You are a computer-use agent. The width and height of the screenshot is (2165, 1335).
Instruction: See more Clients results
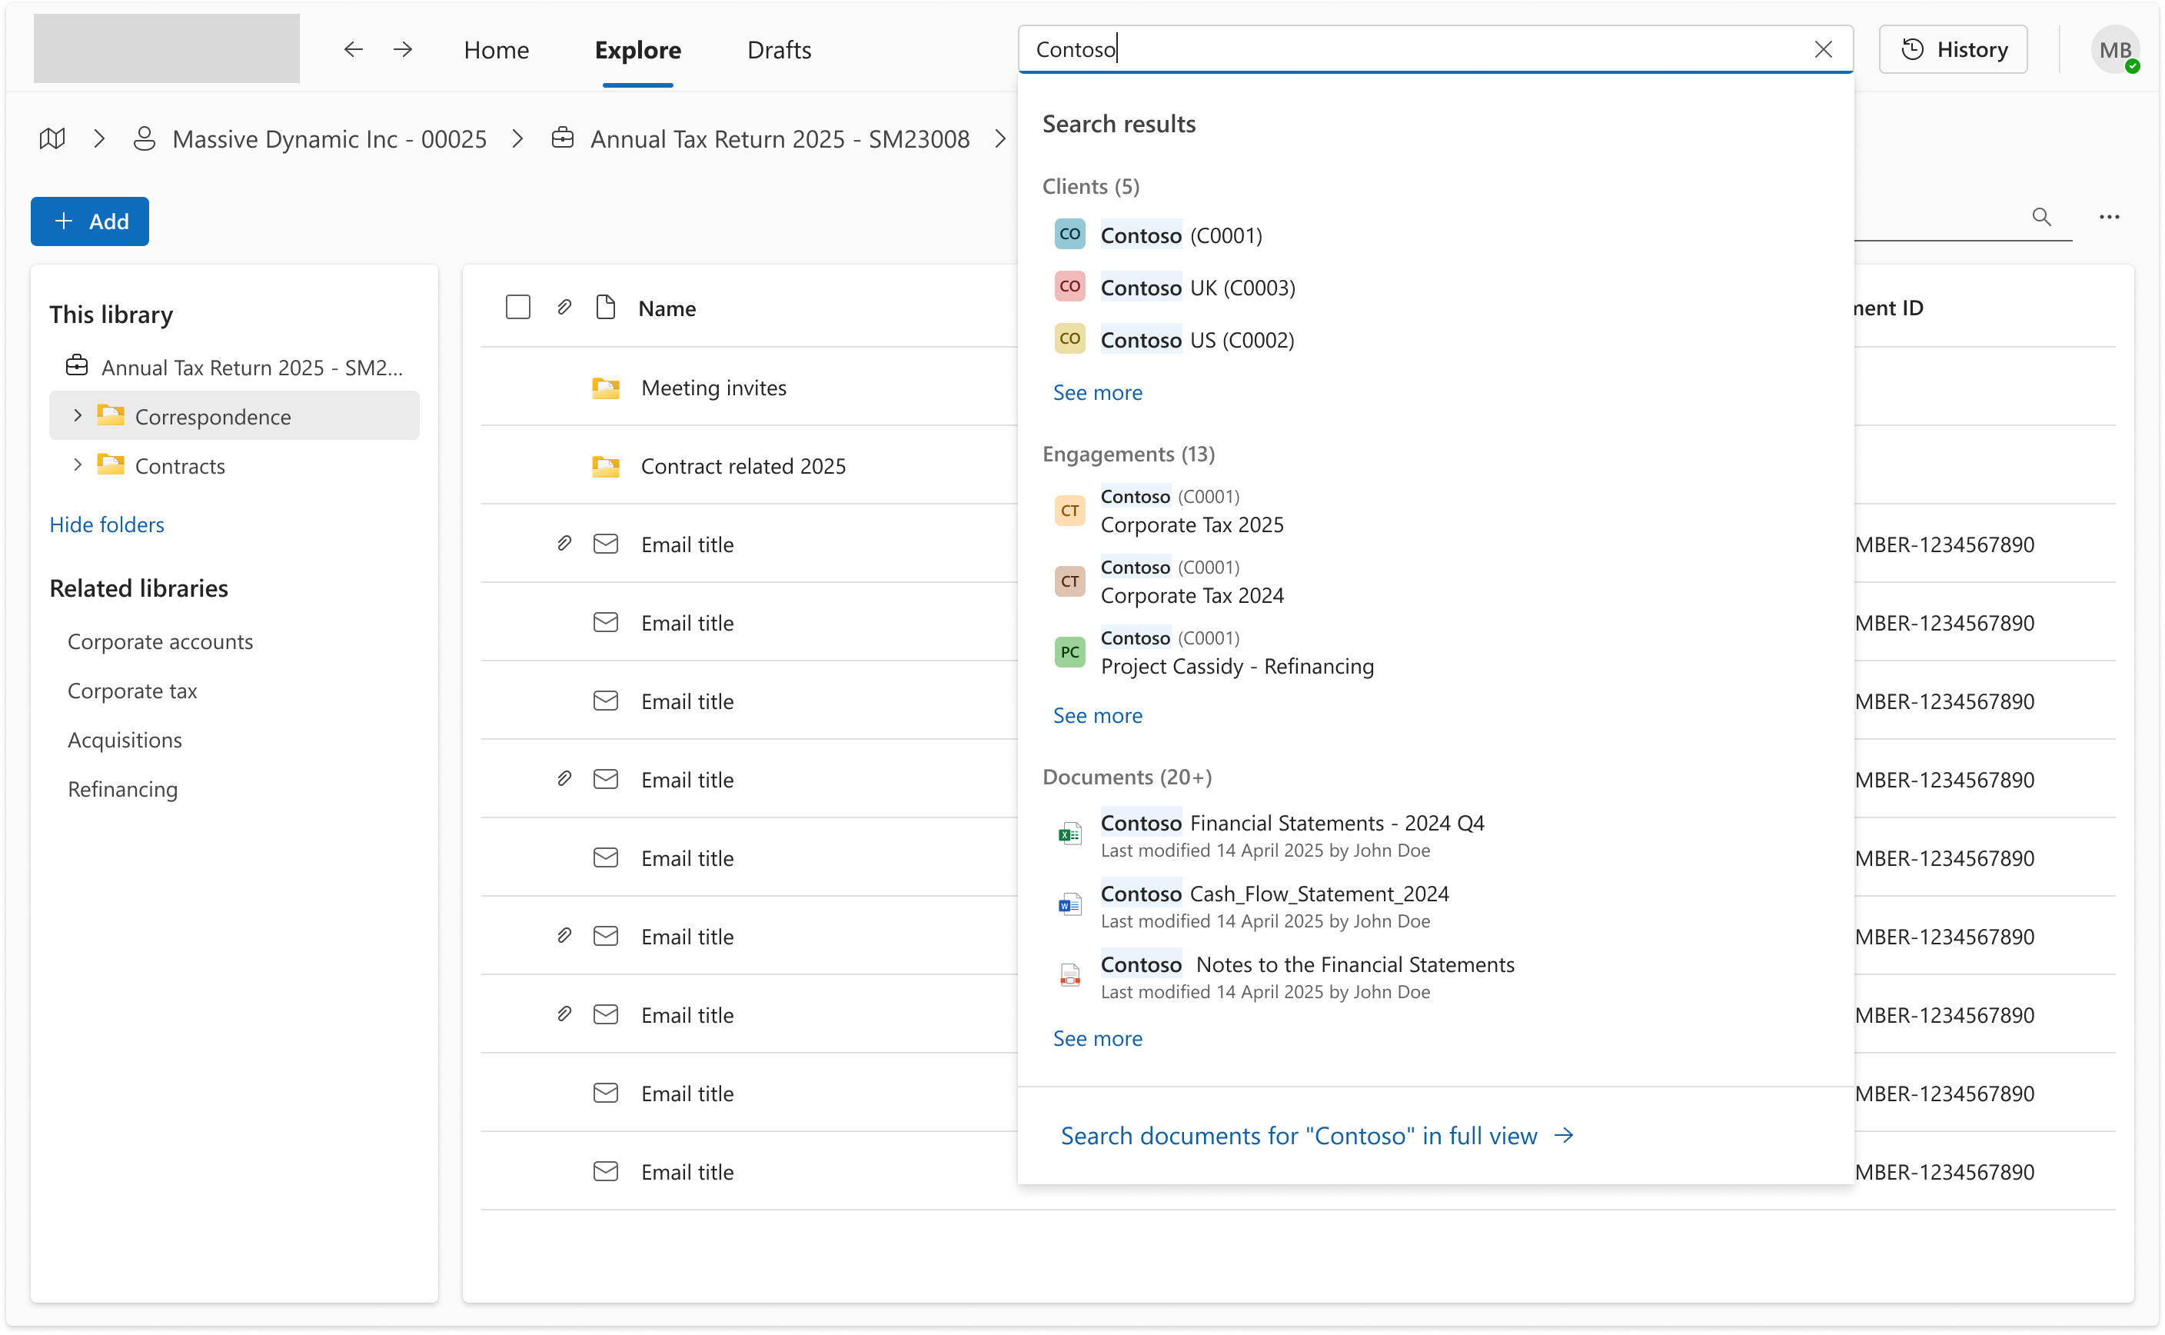tap(1097, 392)
